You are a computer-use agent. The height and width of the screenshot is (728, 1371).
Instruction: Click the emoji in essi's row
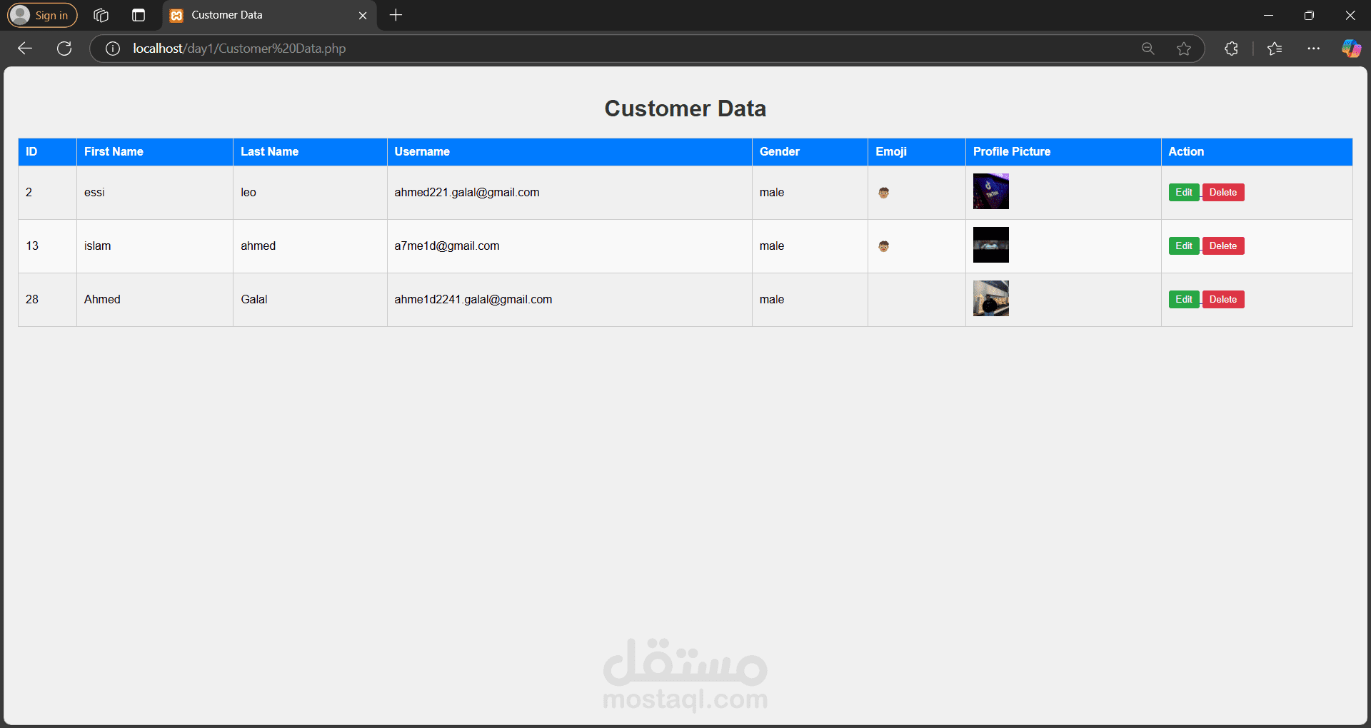coord(884,193)
